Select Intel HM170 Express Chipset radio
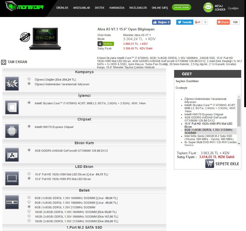This screenshot has width=246, height=231. pyautogui.click(x=29, y=126)
